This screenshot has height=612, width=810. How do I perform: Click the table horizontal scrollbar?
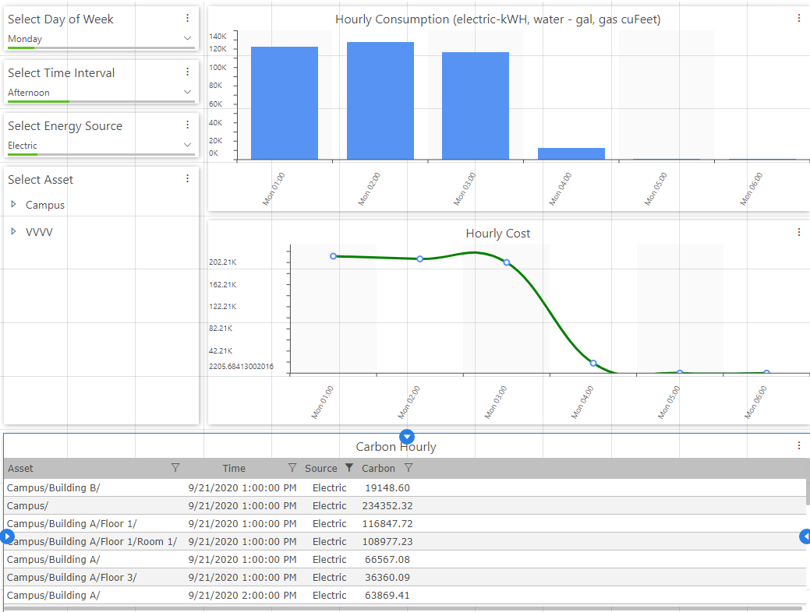pos(403,609)
